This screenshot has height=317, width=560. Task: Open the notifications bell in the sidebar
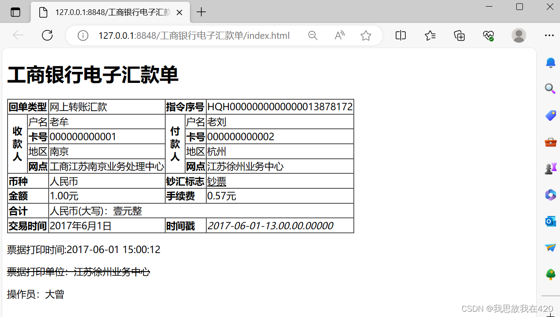[x=550, y=63]
